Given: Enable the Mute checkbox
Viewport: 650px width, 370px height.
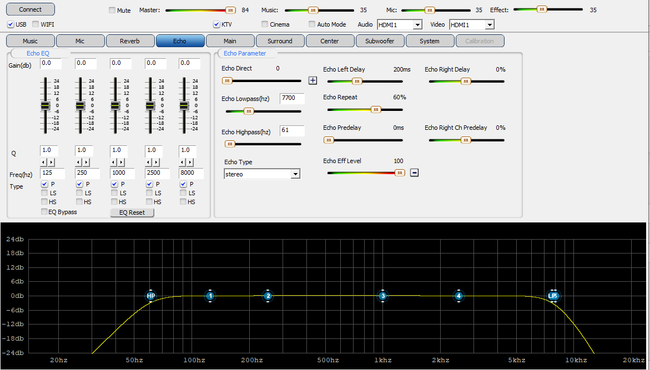Looking at the screenshot, I should pyautogui.click(x=112, y=11).
